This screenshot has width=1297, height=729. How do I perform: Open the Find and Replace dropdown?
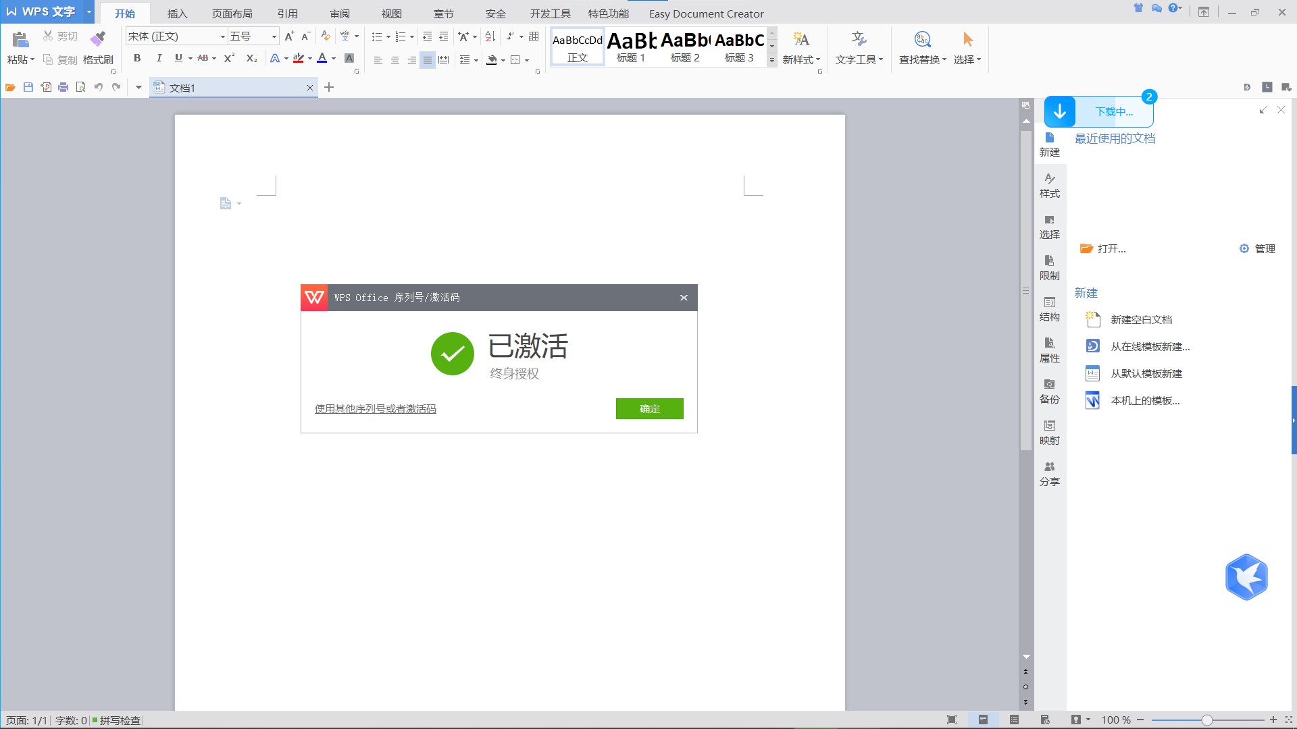(x=922, y=59)
